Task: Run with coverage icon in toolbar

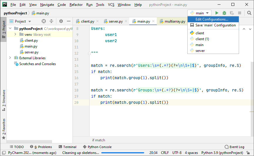Action: pyautogui.click(x=232, y=13)
